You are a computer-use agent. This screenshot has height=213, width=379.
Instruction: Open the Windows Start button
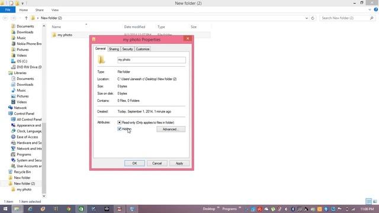click(x=5, y=209)
